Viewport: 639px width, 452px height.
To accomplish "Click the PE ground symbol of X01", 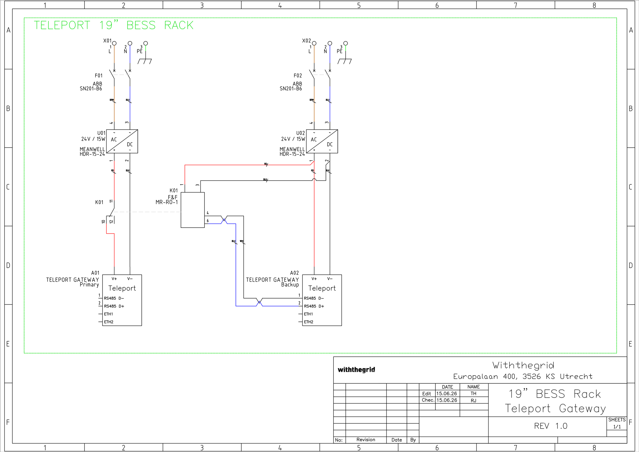I will (x=145, y=61).
